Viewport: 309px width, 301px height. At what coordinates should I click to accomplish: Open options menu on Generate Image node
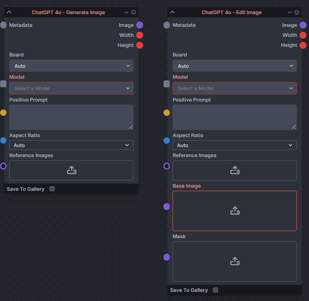click(x=126, y=12)
